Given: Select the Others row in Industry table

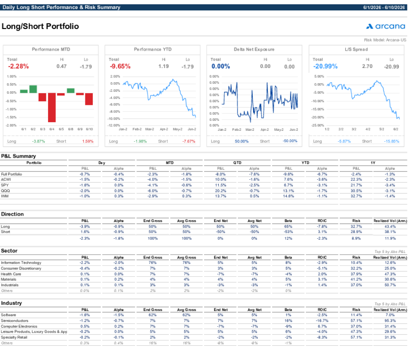Looking at the screenshot, I should coord(204,343).
